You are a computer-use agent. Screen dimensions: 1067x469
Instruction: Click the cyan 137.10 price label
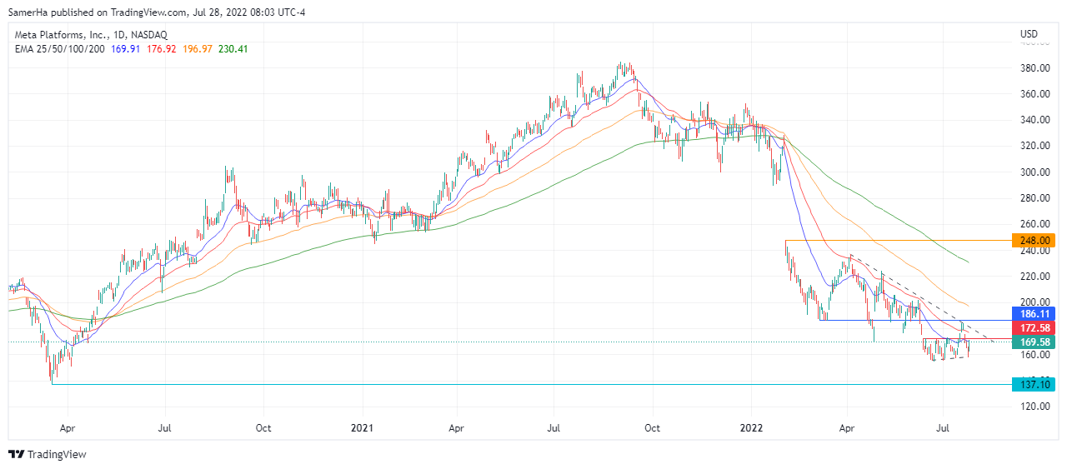(1033, 384)
